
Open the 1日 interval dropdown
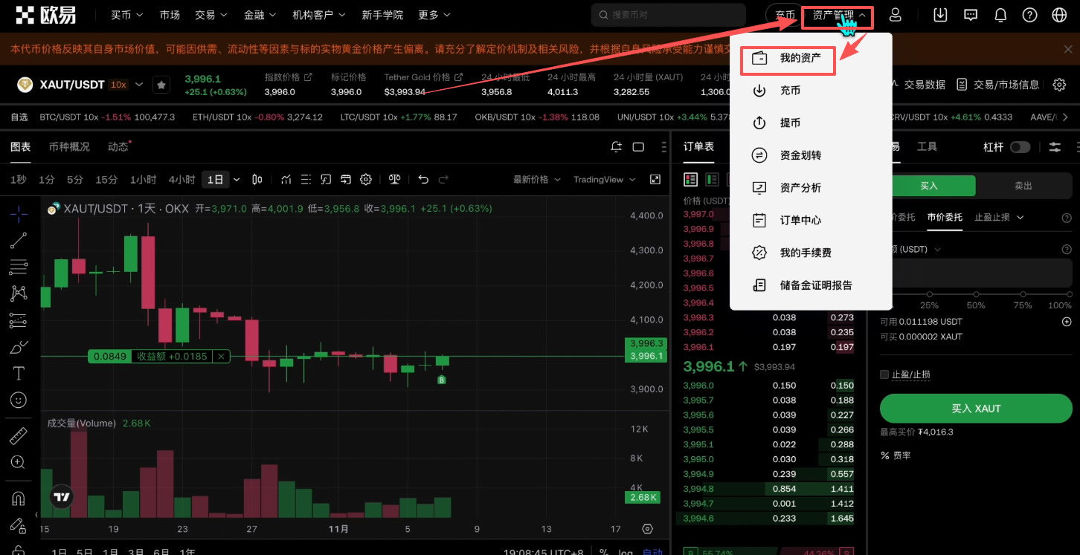tap(237, 179)
